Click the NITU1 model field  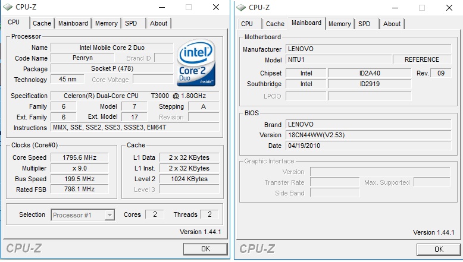point(339,59)
